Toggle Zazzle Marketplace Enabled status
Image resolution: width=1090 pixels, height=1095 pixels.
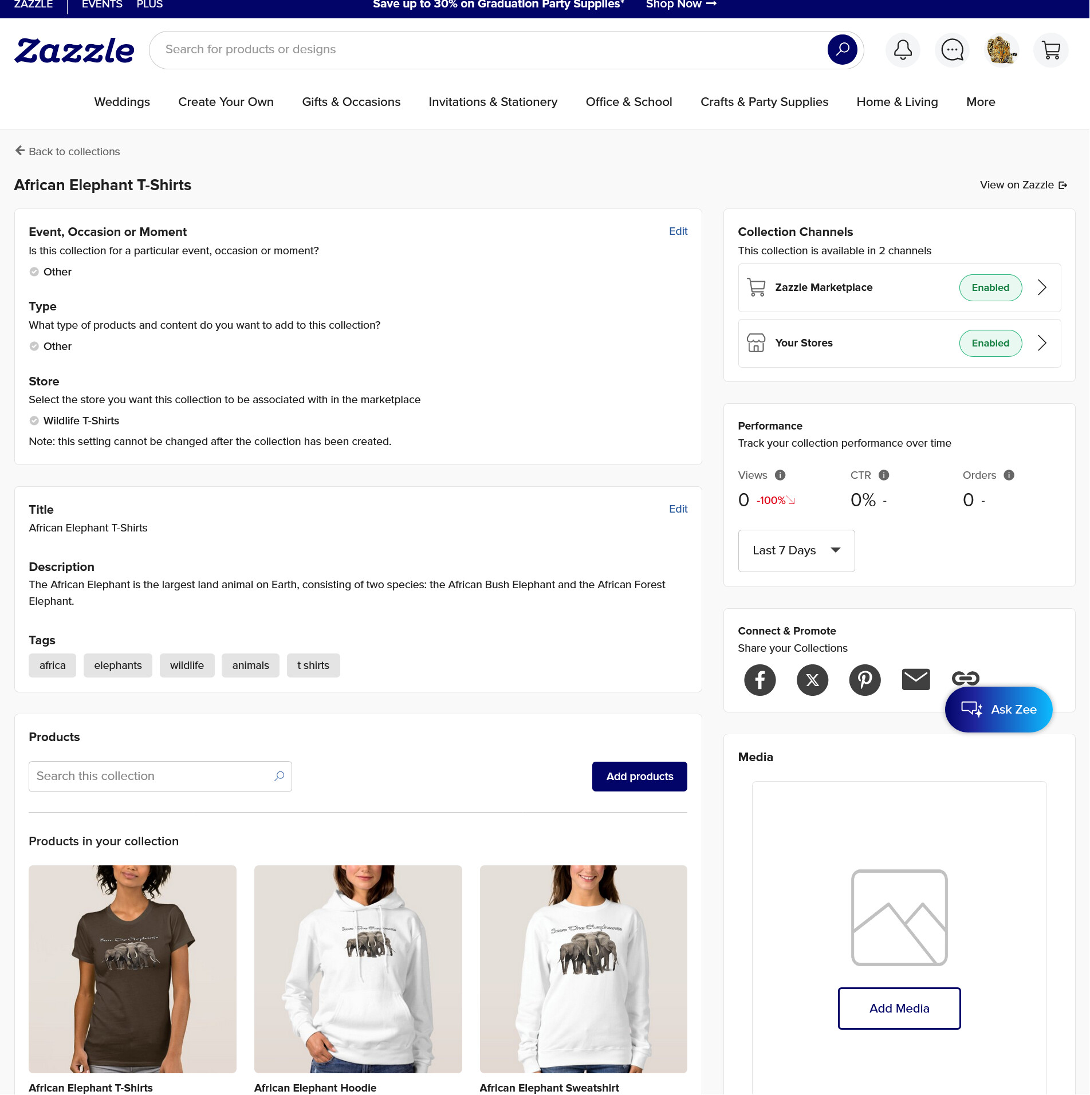coord(990,287)
